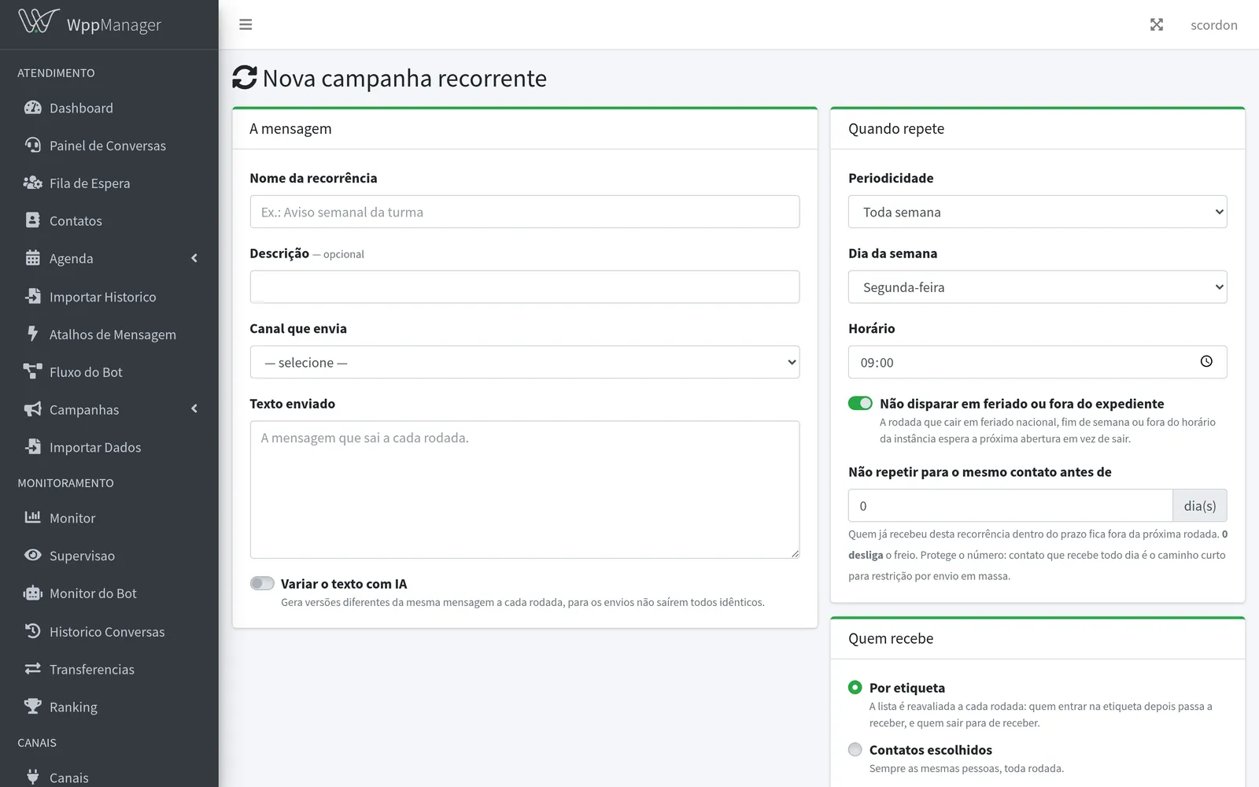This screenshot has width=1259, height=787.
Task: Click the 'Nova campanha recorrente' page title
Action: point(404,78)
